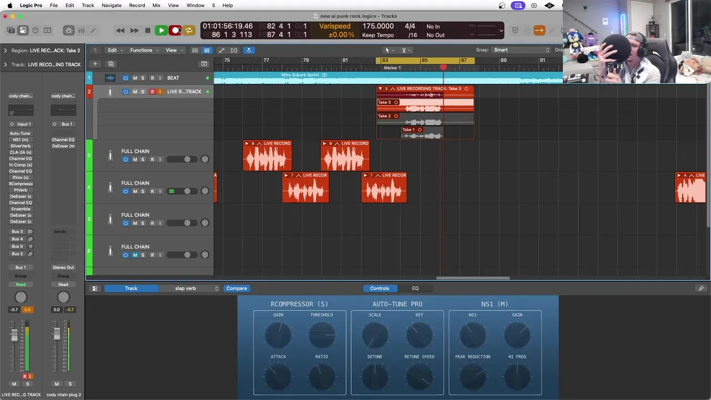Toggle the list view icon in Tracks bar

207,50
